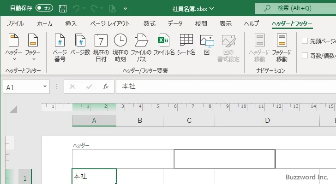The height and width of the screenshot is (184, 336).
Task: Check the Different First Page checkbox
Action: coord(305,41)
